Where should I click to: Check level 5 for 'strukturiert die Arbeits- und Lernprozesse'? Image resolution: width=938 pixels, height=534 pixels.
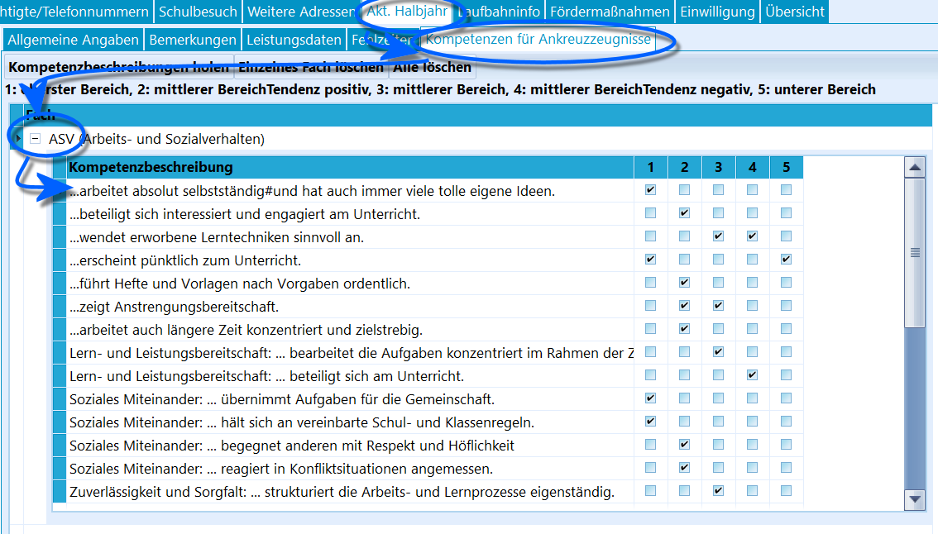point(786,491)
